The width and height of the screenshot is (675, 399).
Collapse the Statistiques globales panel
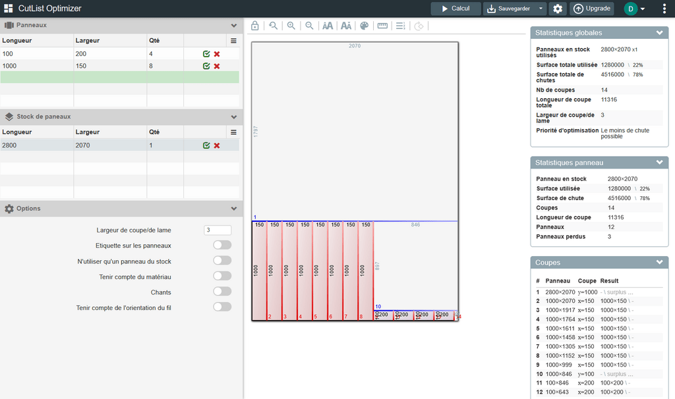click(659, 32)
